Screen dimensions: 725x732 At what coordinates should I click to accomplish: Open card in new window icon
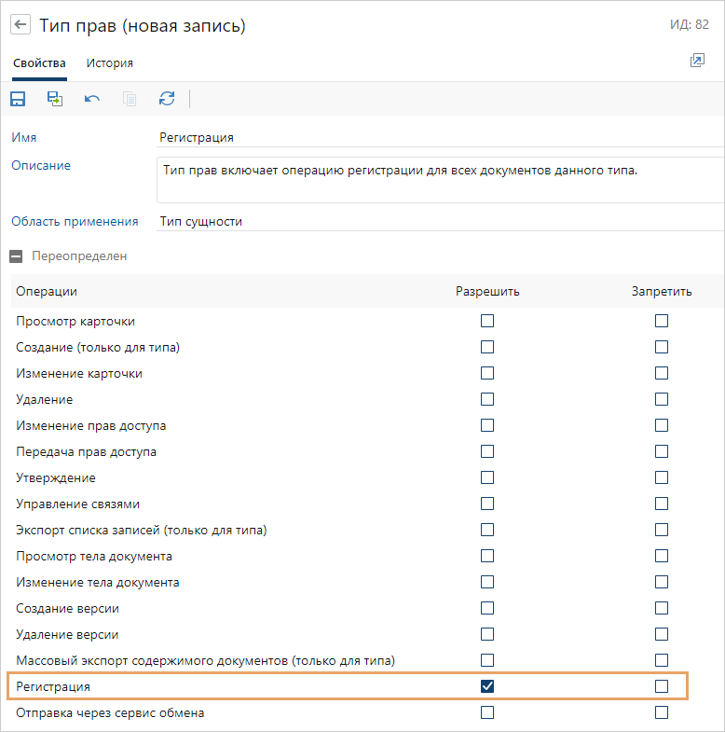click(x=697, y=61)
